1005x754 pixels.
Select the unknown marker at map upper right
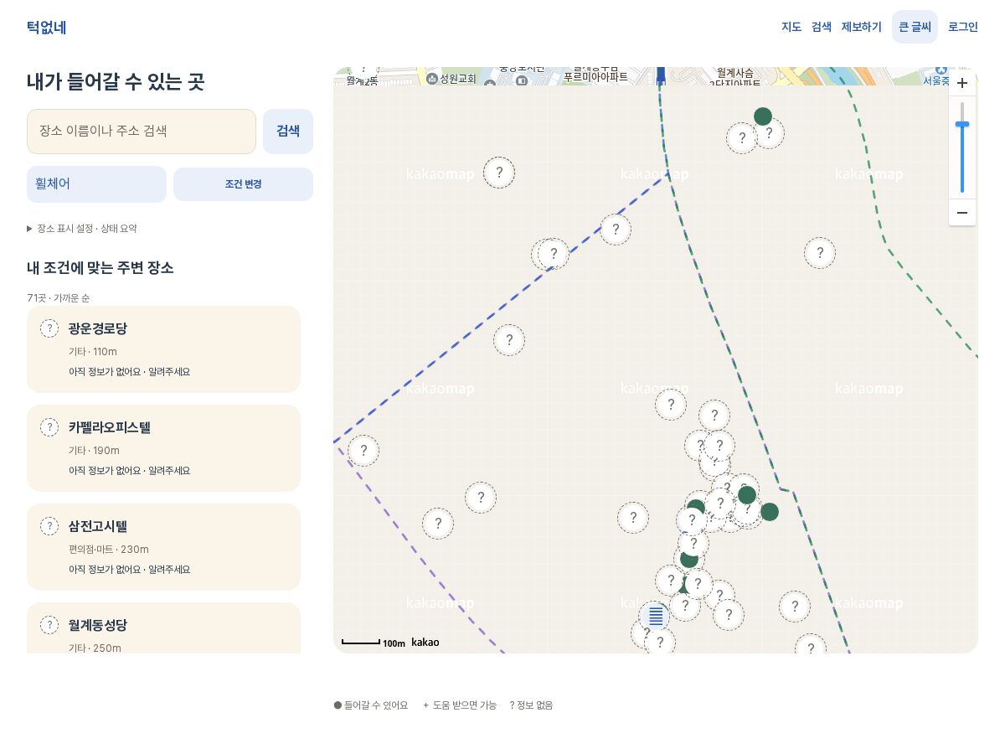[x=820, y=253]
